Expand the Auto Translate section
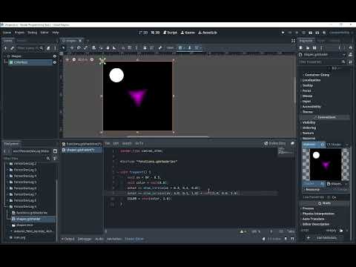Viewport: 356px width, 267px height. pos(313,219)
